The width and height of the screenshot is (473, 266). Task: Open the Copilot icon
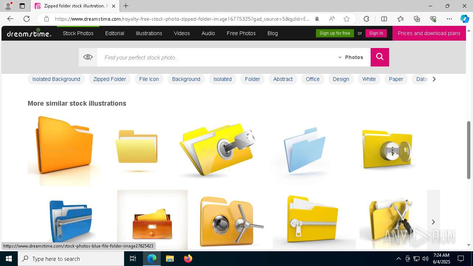click(465, 19)
